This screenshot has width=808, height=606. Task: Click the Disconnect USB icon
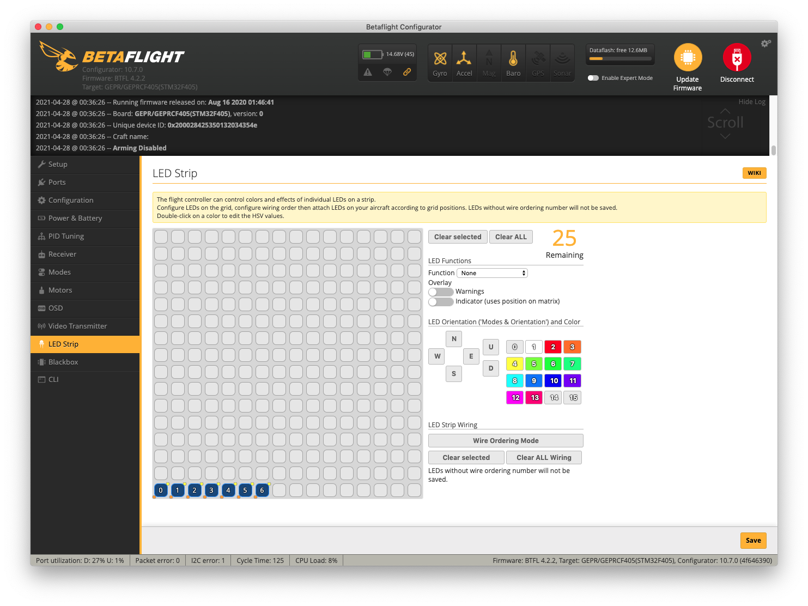click(x=737, y=57)
